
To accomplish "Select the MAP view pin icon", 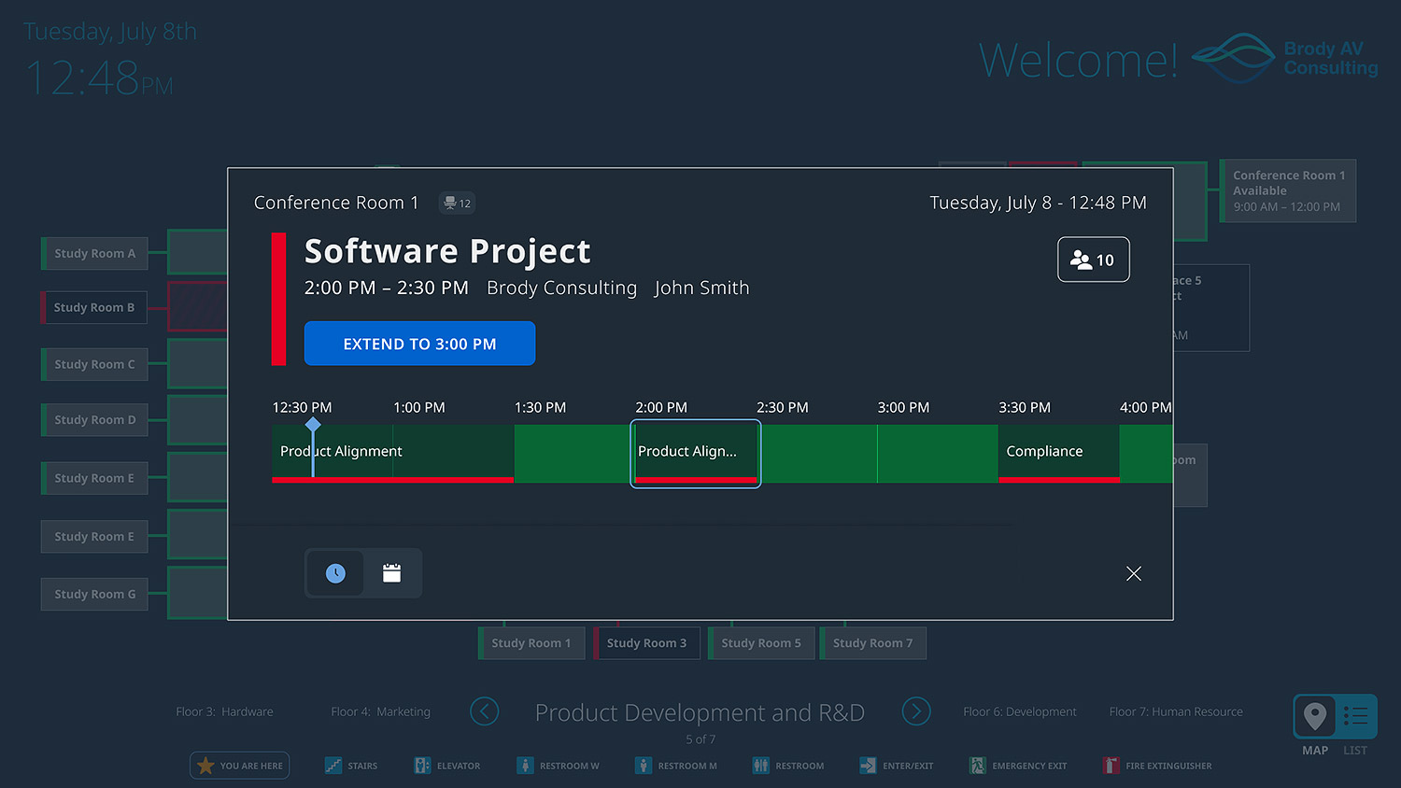I will coord(1315,716).
